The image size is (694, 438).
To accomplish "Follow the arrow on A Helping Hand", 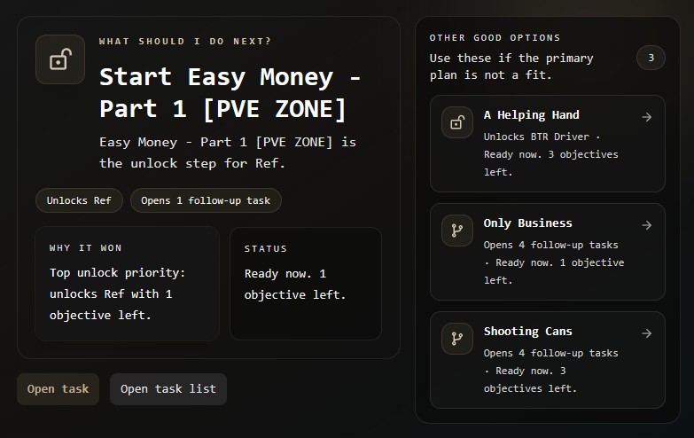I will [647, 117].
